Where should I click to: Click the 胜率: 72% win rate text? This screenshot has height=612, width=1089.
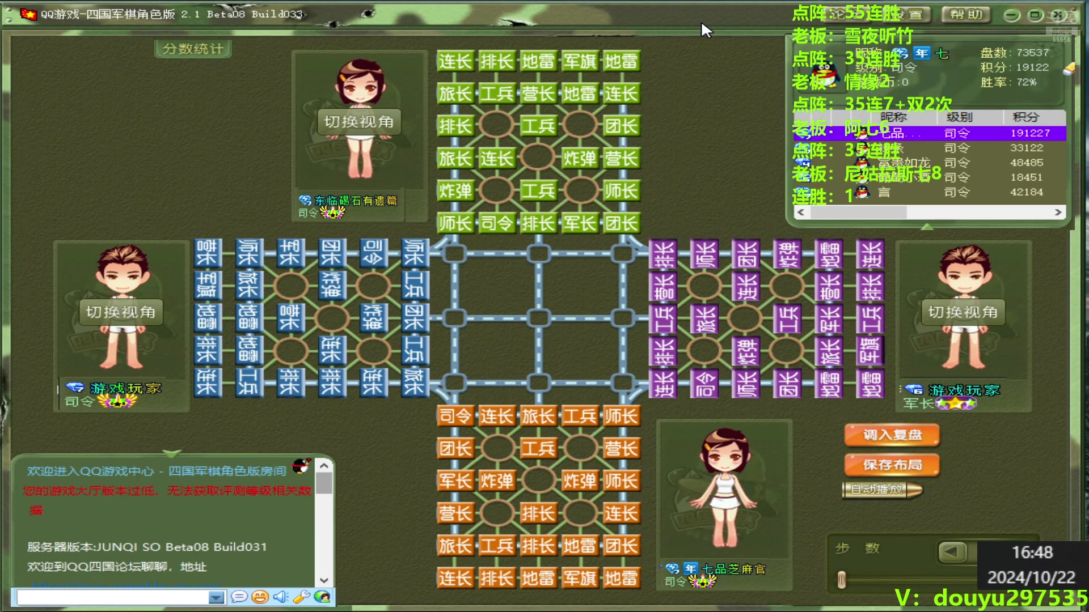pyautogui.click(x=1008, y=82)
